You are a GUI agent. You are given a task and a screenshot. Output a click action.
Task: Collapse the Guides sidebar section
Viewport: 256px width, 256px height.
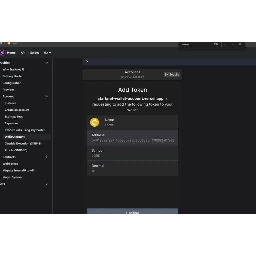tap(47, 63)
